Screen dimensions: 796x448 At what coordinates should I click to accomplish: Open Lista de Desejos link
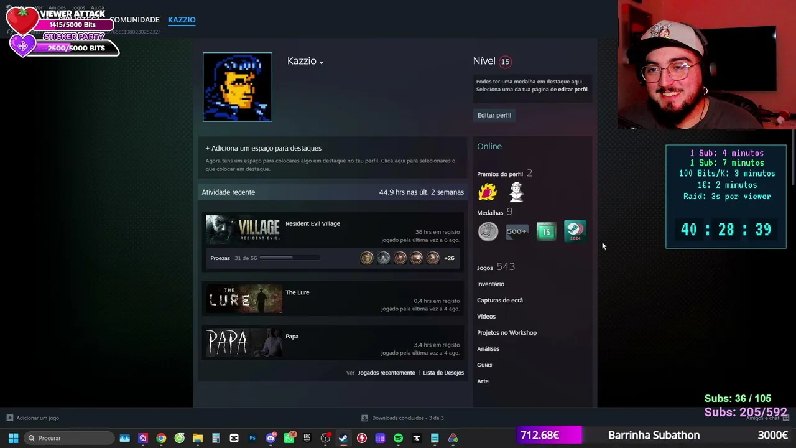tap(443, 373)
